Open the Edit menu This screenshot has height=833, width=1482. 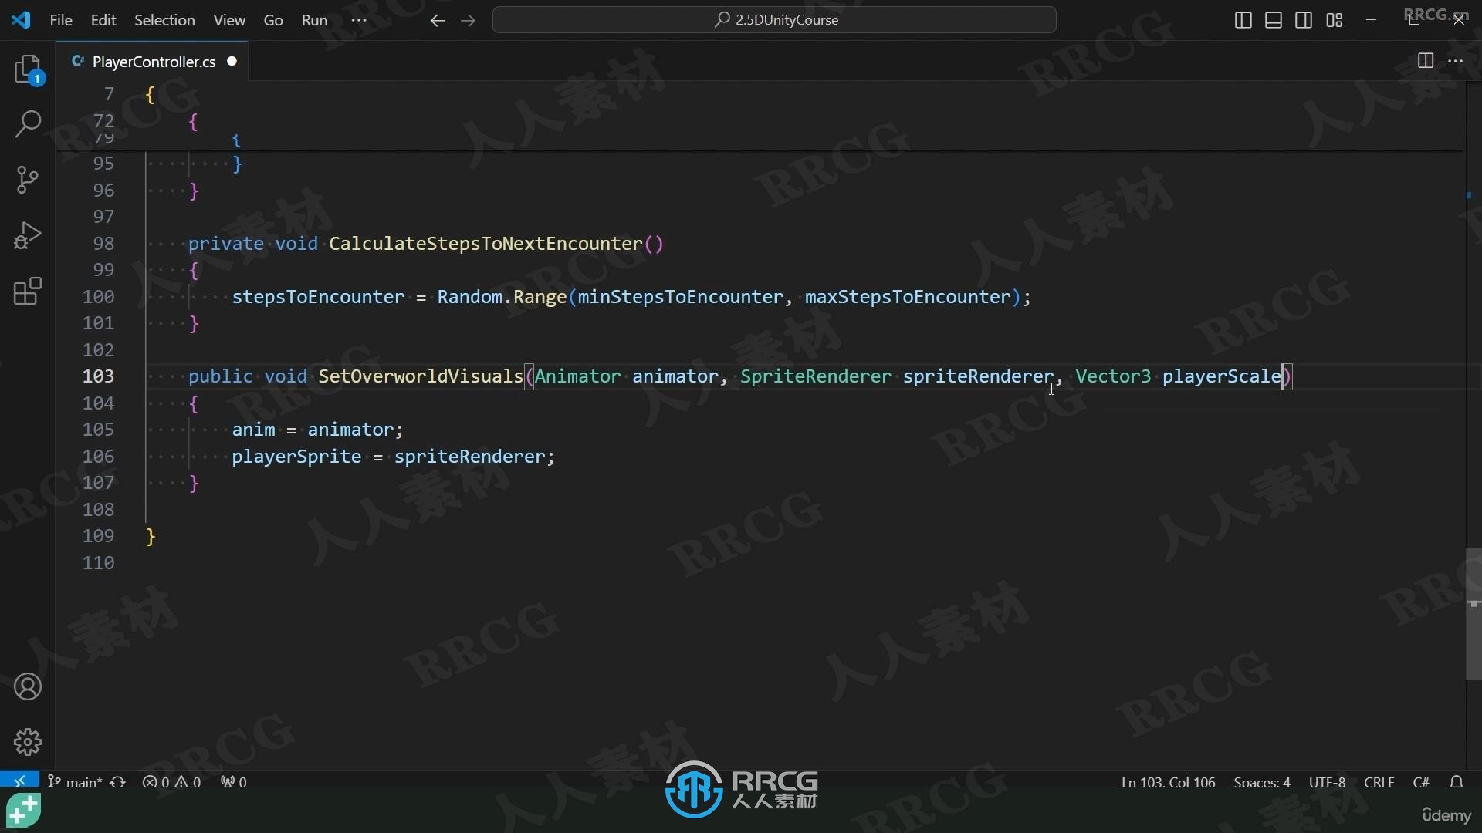pyautogui.click(x=103, y=20)
